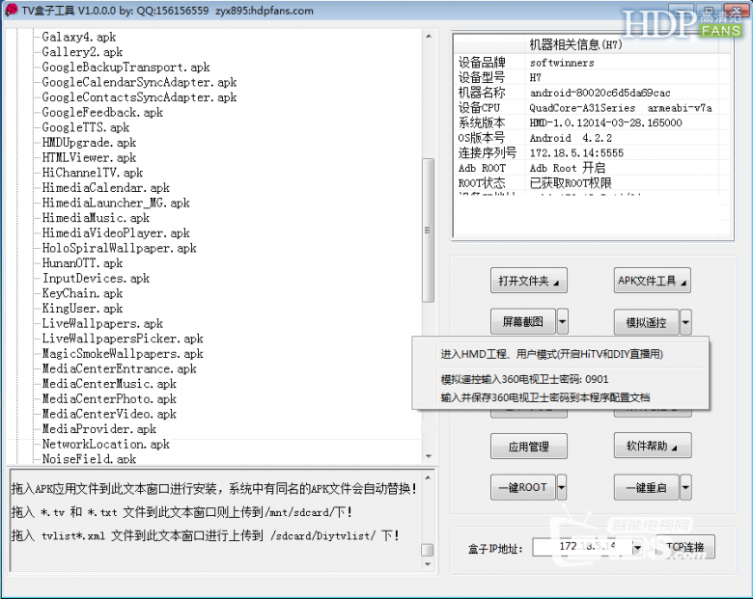Select HimediaCalendar.apk
This screenshot has width=753, height=599.
point(105,188)
